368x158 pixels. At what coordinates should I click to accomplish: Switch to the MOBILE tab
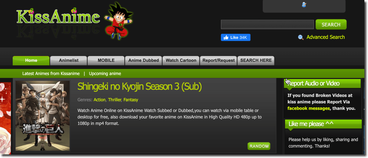click(x=106, y=61)
